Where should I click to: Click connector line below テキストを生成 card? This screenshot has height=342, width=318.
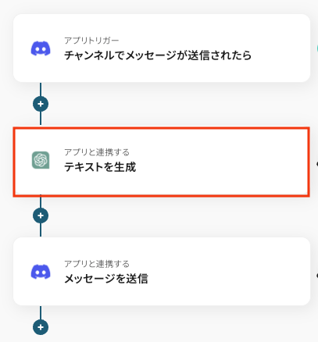[x=41, y=202]
